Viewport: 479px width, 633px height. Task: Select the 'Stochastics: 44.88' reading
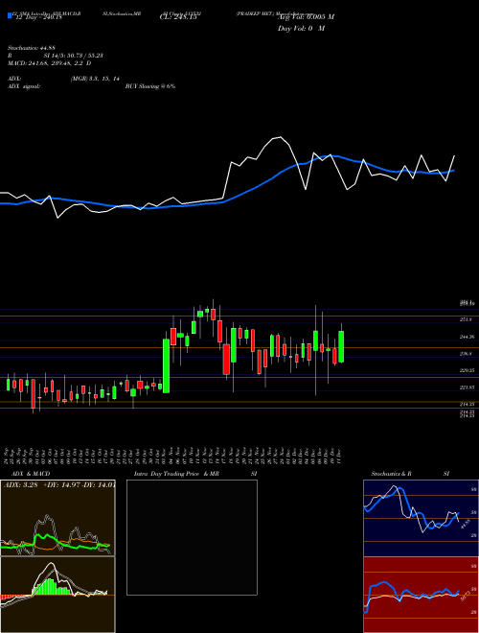[x=32, y=48]
